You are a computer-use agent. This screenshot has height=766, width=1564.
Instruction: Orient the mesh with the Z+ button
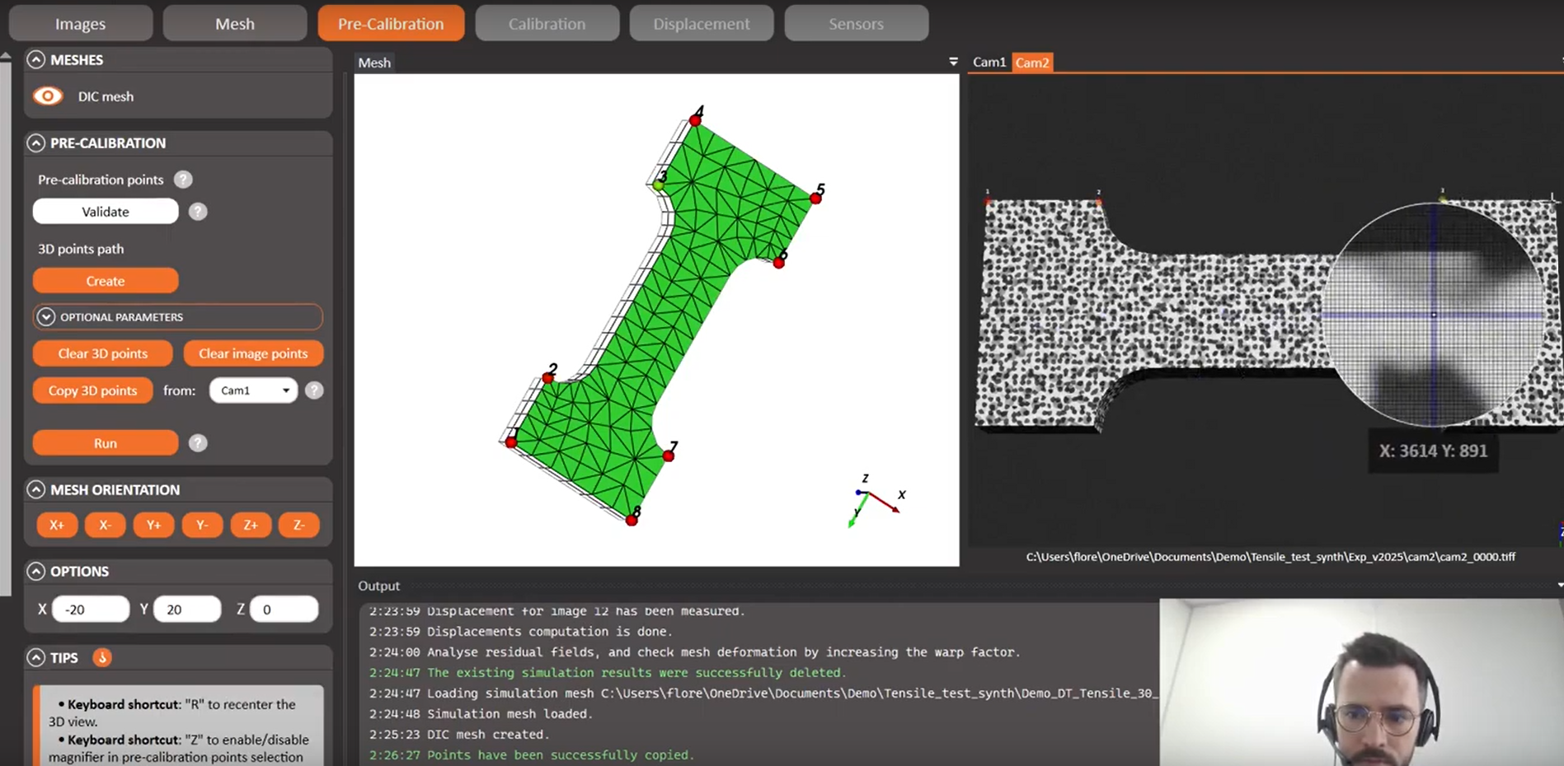coord(251,525)
